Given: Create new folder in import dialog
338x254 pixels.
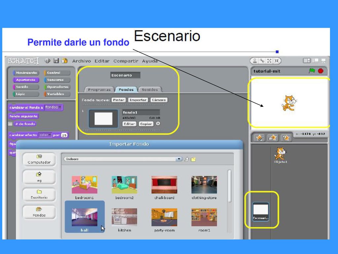Looking at the screenshot, I should 193,159.
